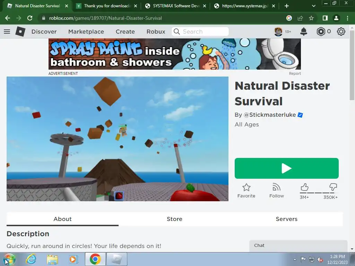
Task: Give the game a thumbs up
Action: click(304, 187)
